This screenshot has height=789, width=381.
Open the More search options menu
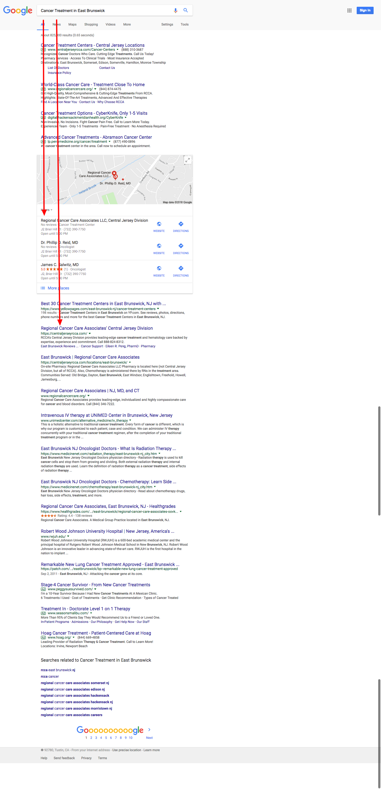tap(127, 25)
